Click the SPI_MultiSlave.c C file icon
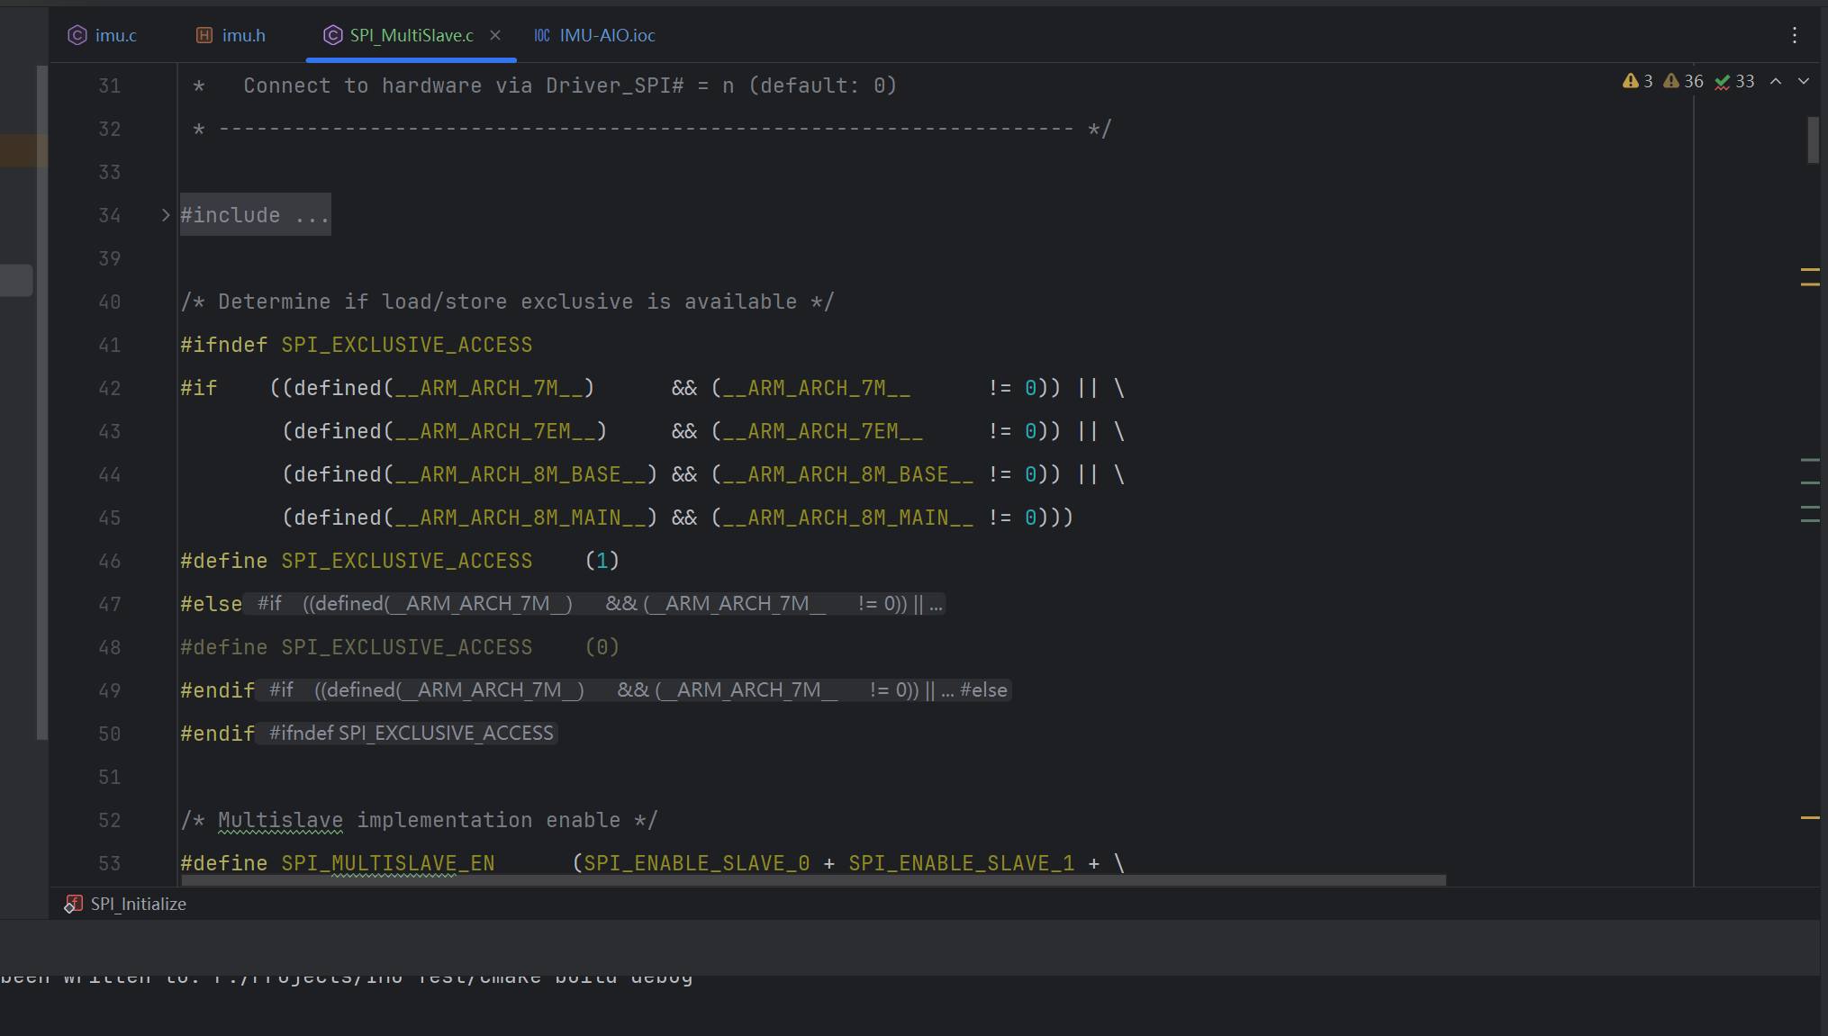1828x1036 pixels. point(332,35)
